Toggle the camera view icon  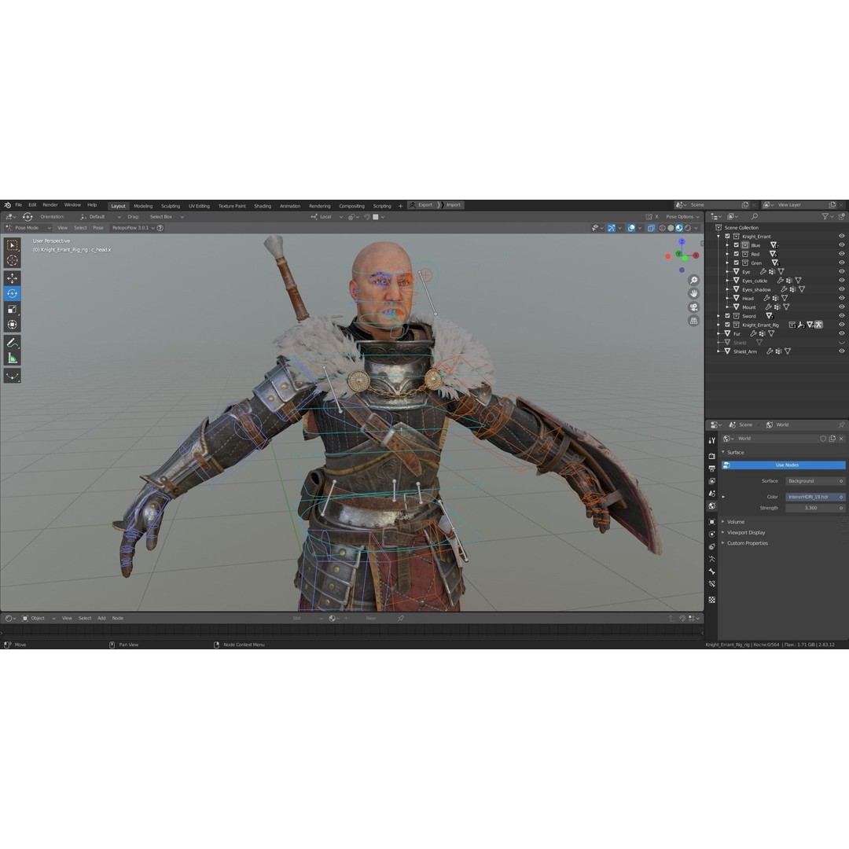tap(693, 307)
